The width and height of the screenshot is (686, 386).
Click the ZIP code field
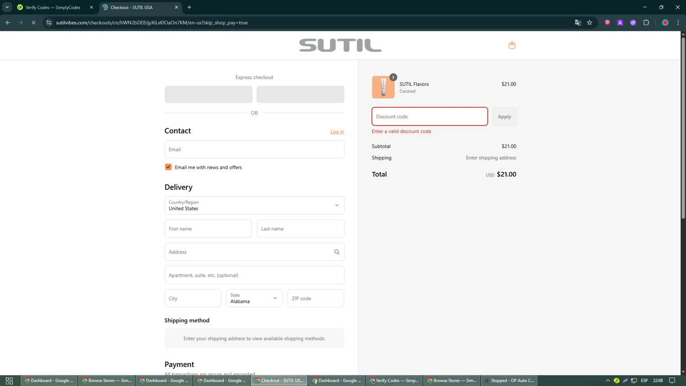(316, 298)
